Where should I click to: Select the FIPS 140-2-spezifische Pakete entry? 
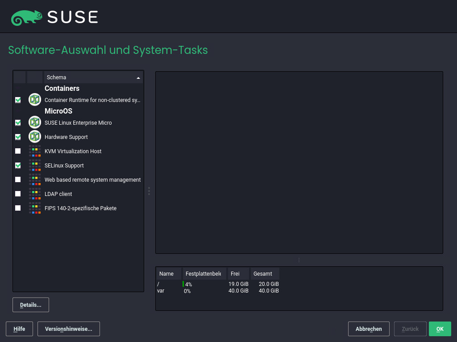point(80,208)
